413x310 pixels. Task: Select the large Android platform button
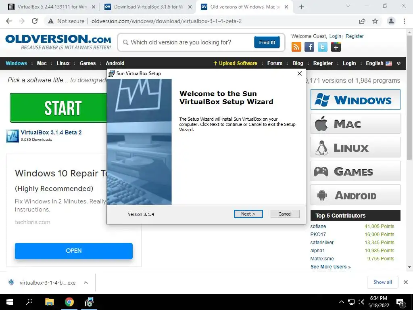click(355, 195)
